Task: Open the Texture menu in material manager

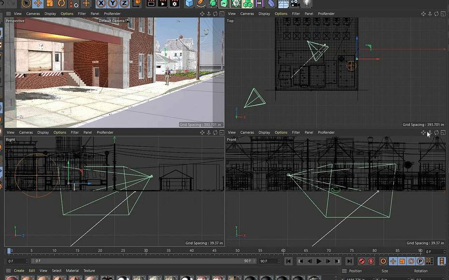Action: (x=89, y=271)
